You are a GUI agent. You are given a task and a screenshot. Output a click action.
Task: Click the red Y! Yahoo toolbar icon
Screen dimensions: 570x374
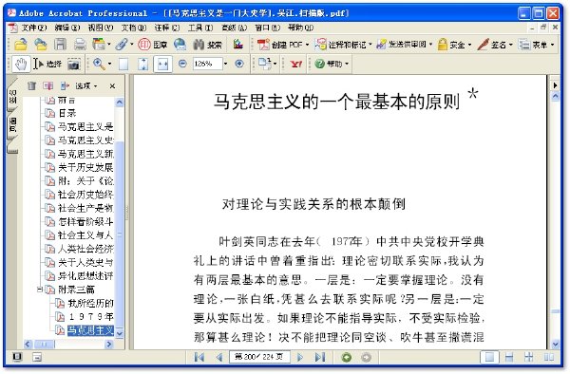(x=296, y=64)
